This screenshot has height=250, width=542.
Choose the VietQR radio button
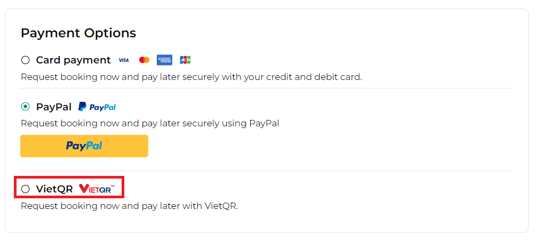pyautogui.click(x=26, y=189)
